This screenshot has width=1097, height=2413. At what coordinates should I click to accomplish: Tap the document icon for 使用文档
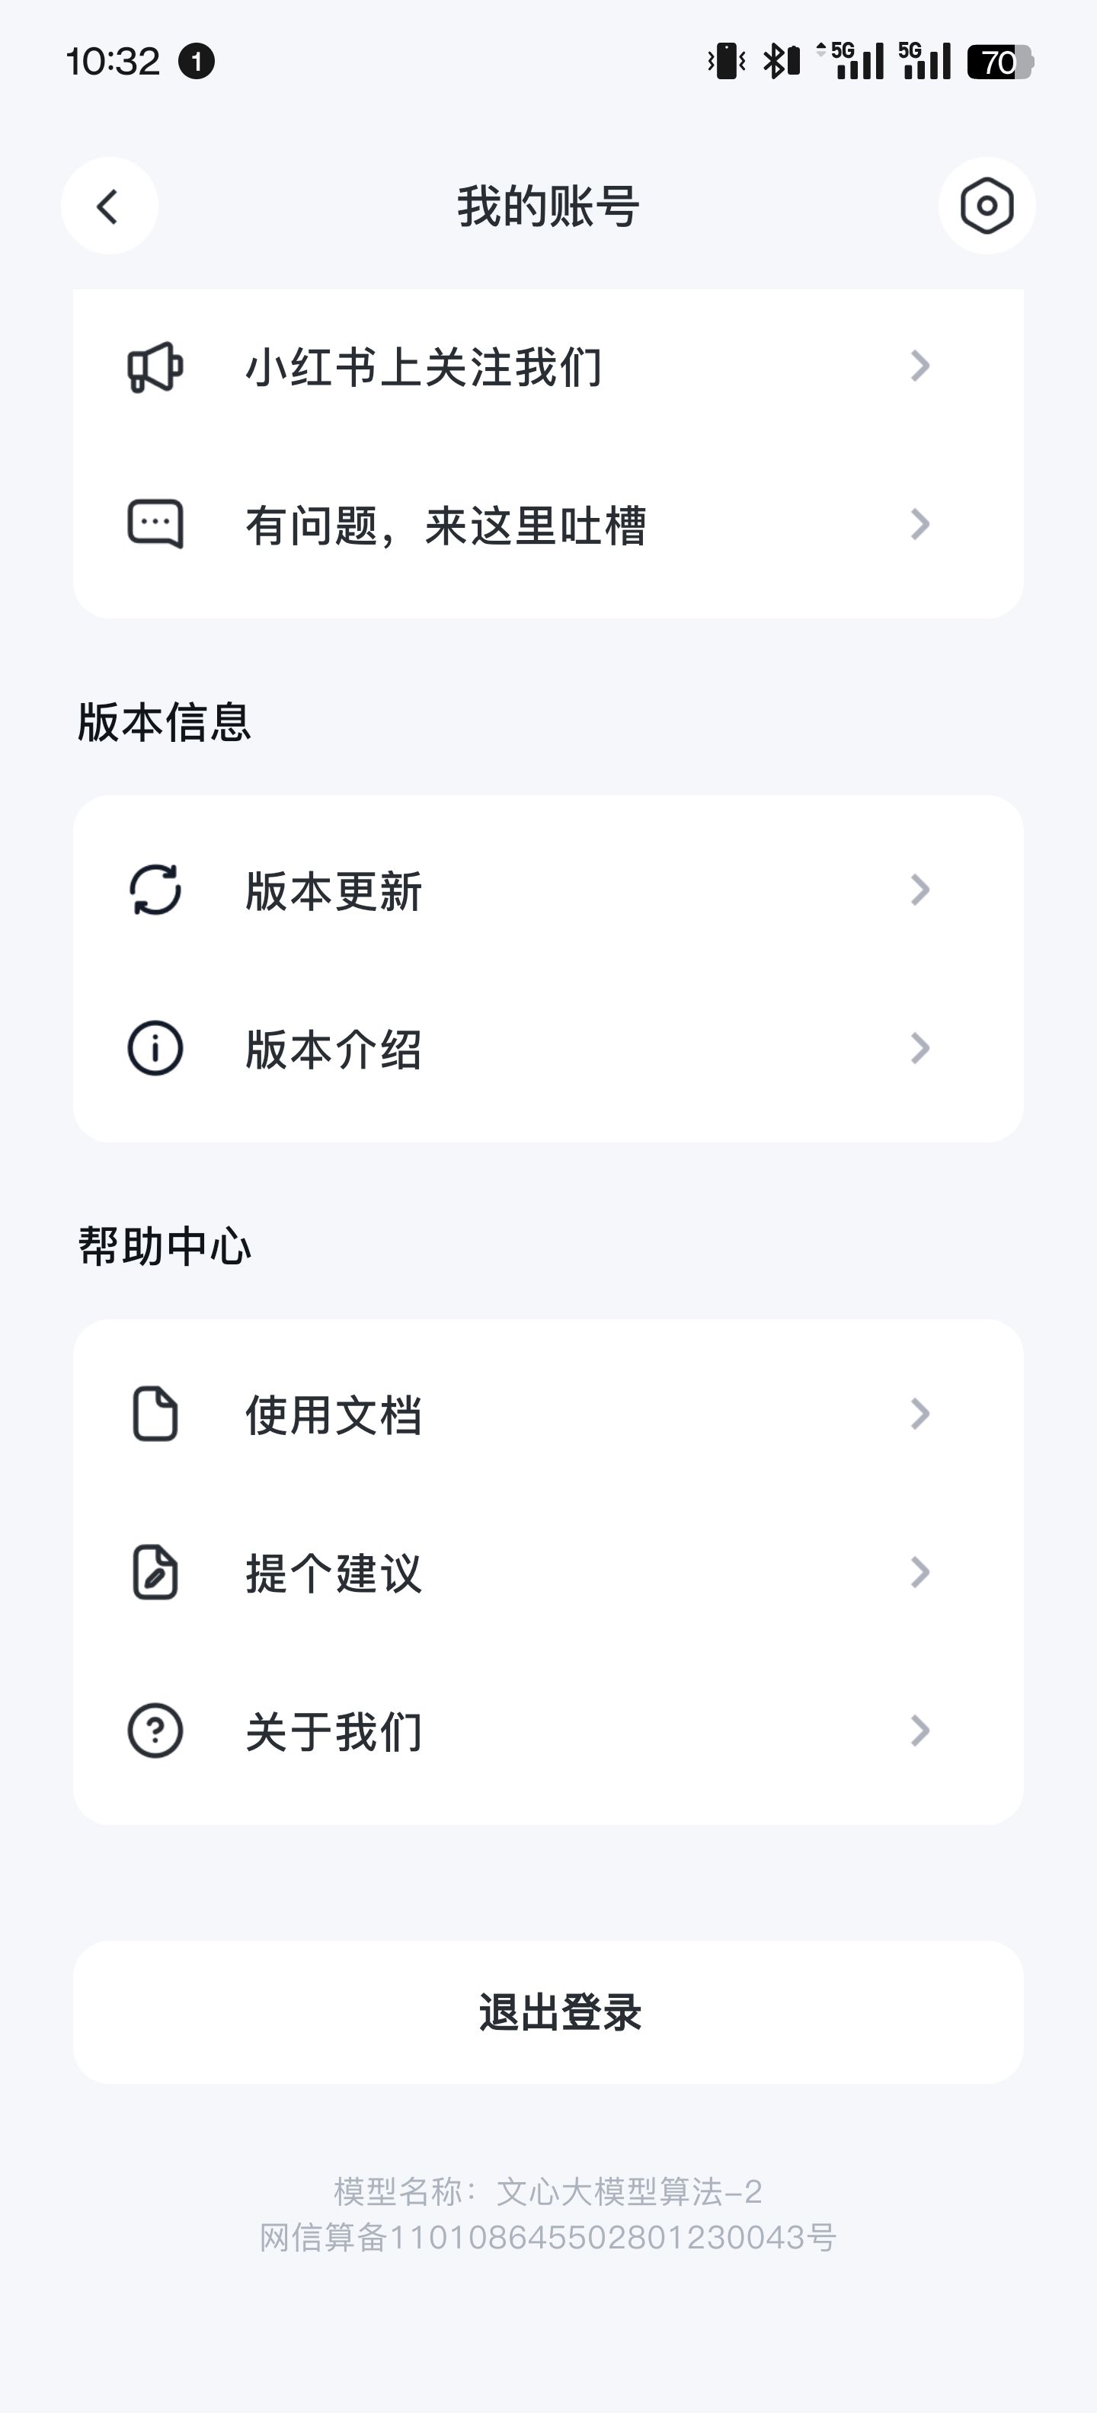coord(155,1414)
